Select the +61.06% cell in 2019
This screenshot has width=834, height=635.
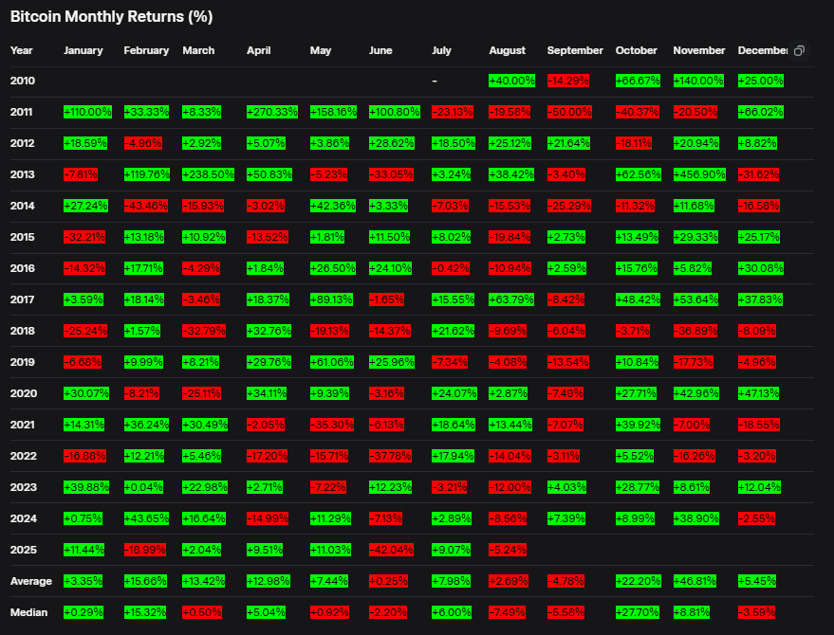click(332, 362)
